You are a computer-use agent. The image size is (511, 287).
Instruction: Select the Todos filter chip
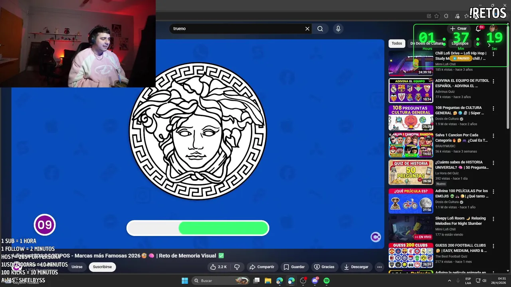pyautogui.click(x=397, y=43)
